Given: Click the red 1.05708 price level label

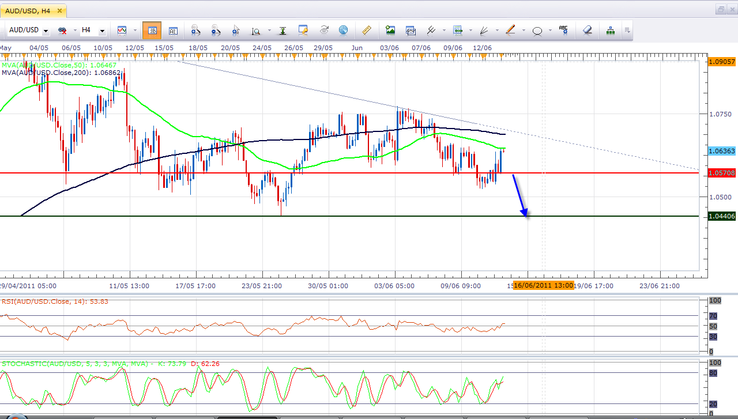Looking at the screenshot, I should [721, 173].
